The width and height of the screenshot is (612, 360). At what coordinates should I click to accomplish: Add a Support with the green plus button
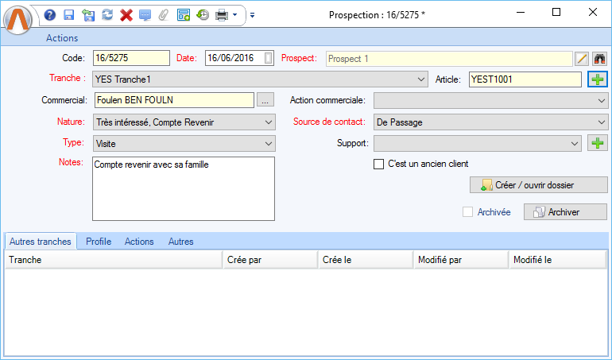click(x=597, y=143)
